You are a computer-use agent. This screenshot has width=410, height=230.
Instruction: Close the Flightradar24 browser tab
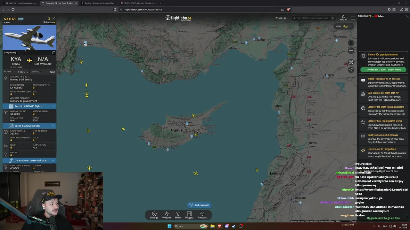pyautogui.click(x=76, y=3)
